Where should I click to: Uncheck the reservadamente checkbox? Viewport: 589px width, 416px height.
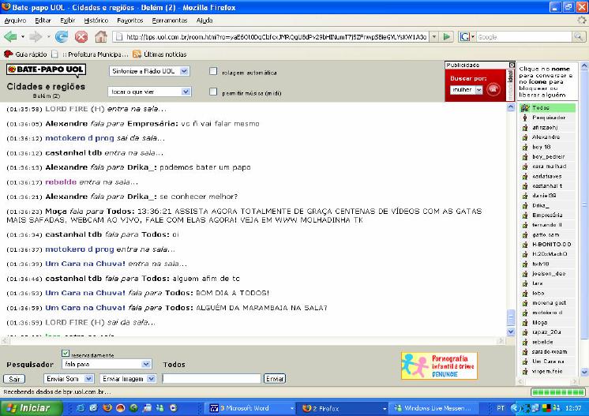[66, 354]
